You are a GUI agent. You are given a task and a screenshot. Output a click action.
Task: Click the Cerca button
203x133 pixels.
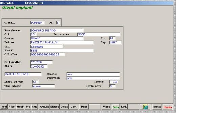64,107
